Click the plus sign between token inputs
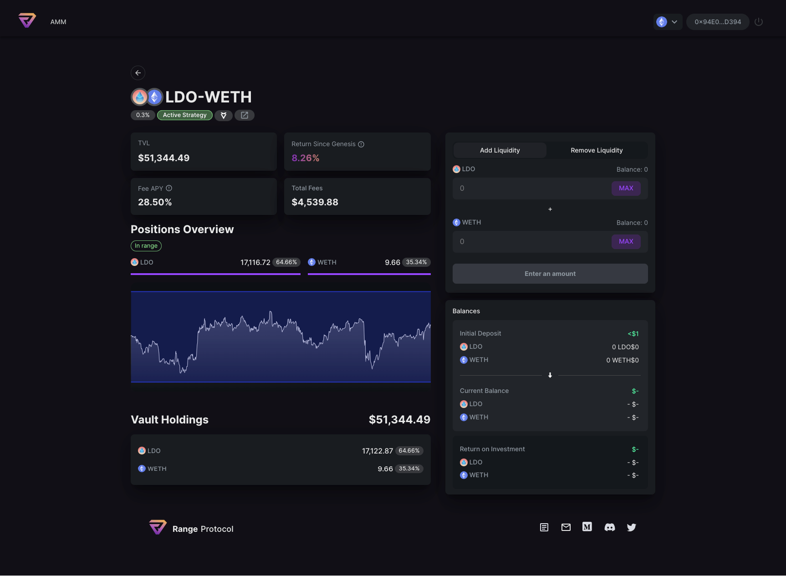The image size is (786, 576). tap(550, 209)
